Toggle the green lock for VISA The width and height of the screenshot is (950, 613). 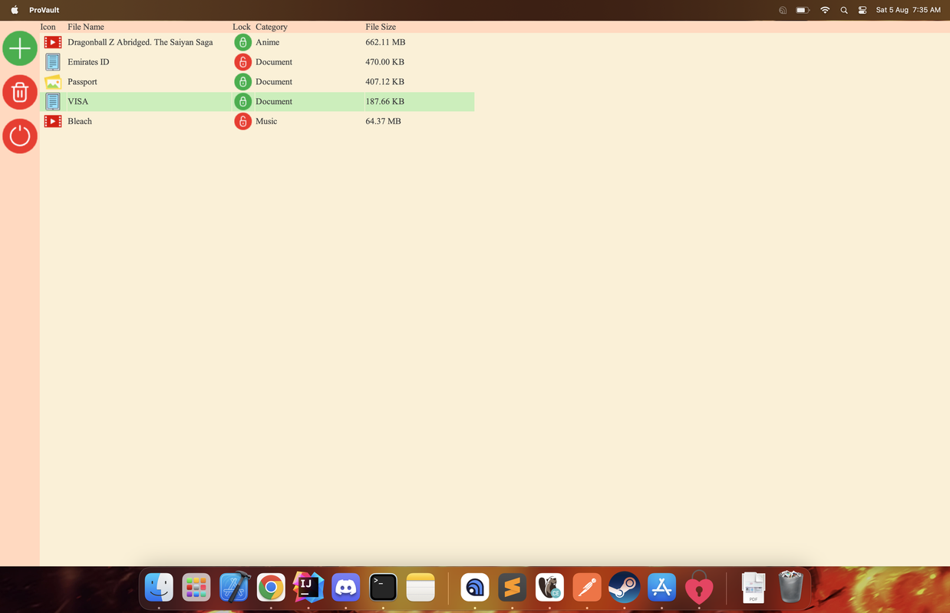242,101
